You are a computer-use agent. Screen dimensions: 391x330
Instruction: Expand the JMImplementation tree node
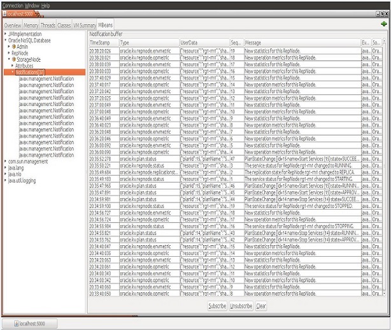(x=4, y=34)
